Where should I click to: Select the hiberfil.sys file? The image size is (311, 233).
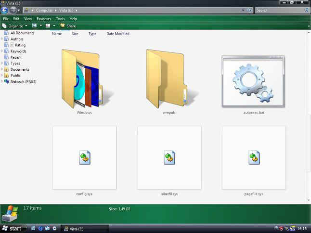click(x=169, y=158)
